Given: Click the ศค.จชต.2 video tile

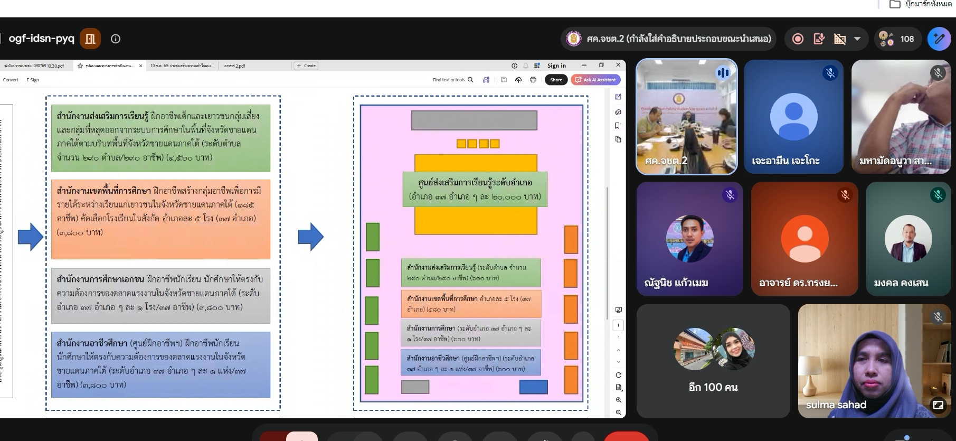Looking at the screenshot, I should (x=687, y=116).
